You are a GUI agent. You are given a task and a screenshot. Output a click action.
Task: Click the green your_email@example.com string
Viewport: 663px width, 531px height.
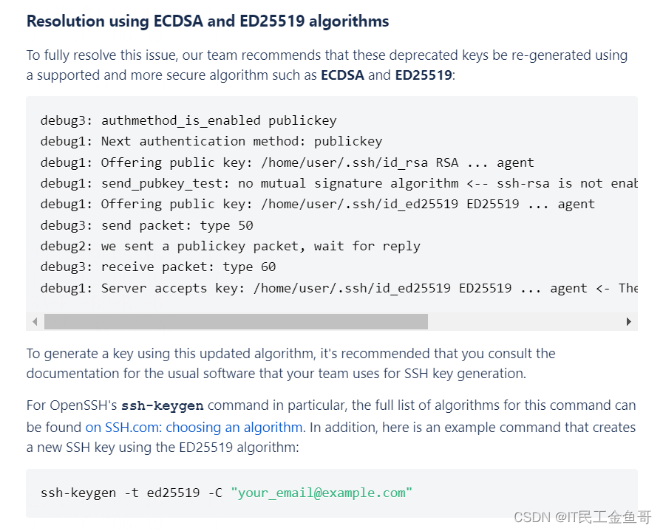pyautogui.click(x=322, y=493)
